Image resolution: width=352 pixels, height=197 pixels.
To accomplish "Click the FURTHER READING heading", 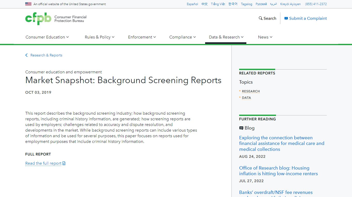I will 257,119.
